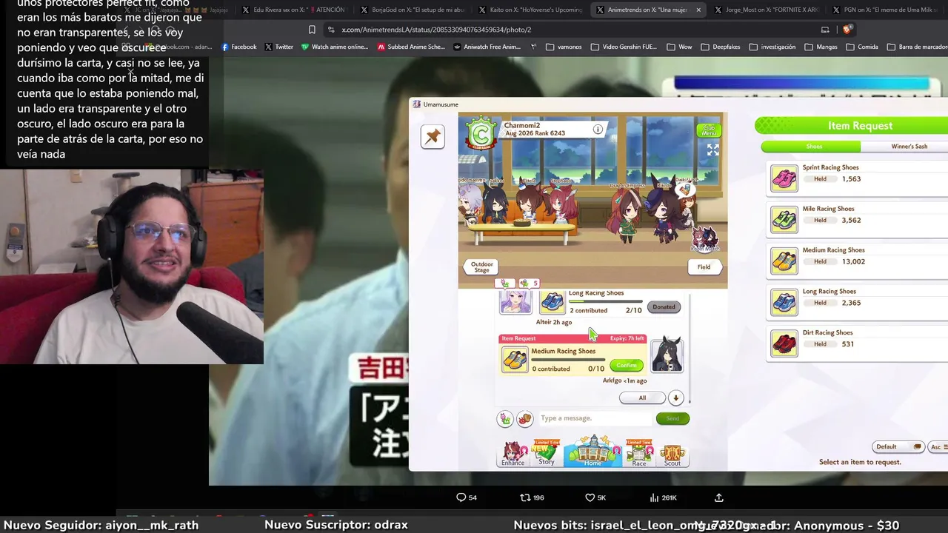Go to the Home menu
Image resolution: width=948 pixels, height=533 pixels.
(592, 452)
